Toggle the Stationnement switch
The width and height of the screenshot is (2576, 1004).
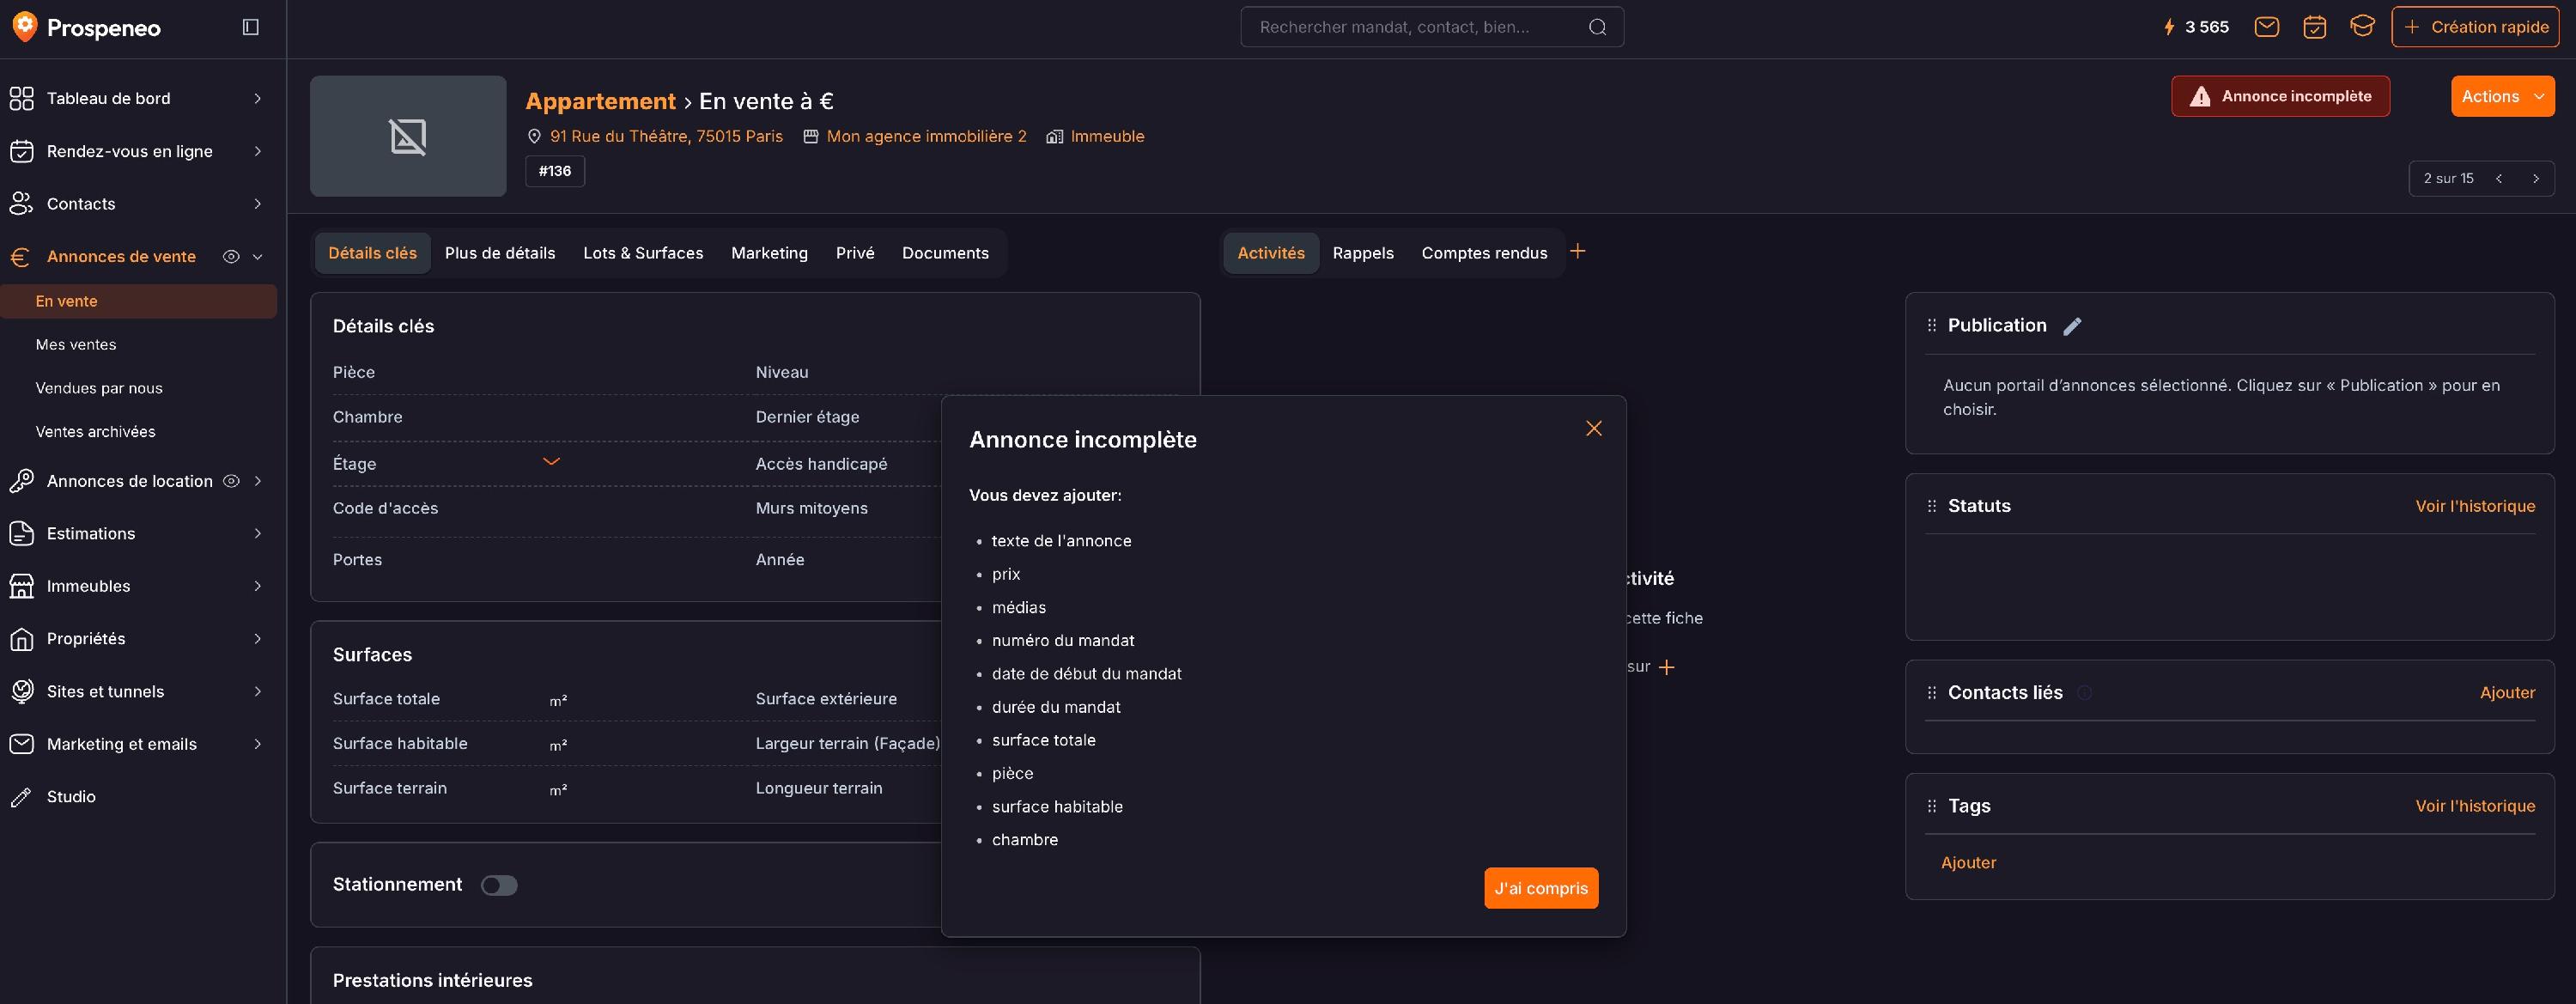click(499, 885)
